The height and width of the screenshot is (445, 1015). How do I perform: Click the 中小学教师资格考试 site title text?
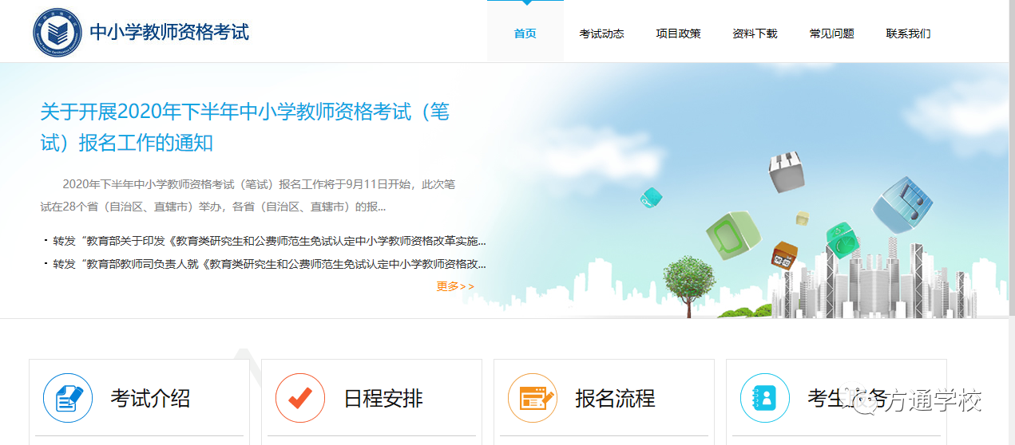[169, 33]
